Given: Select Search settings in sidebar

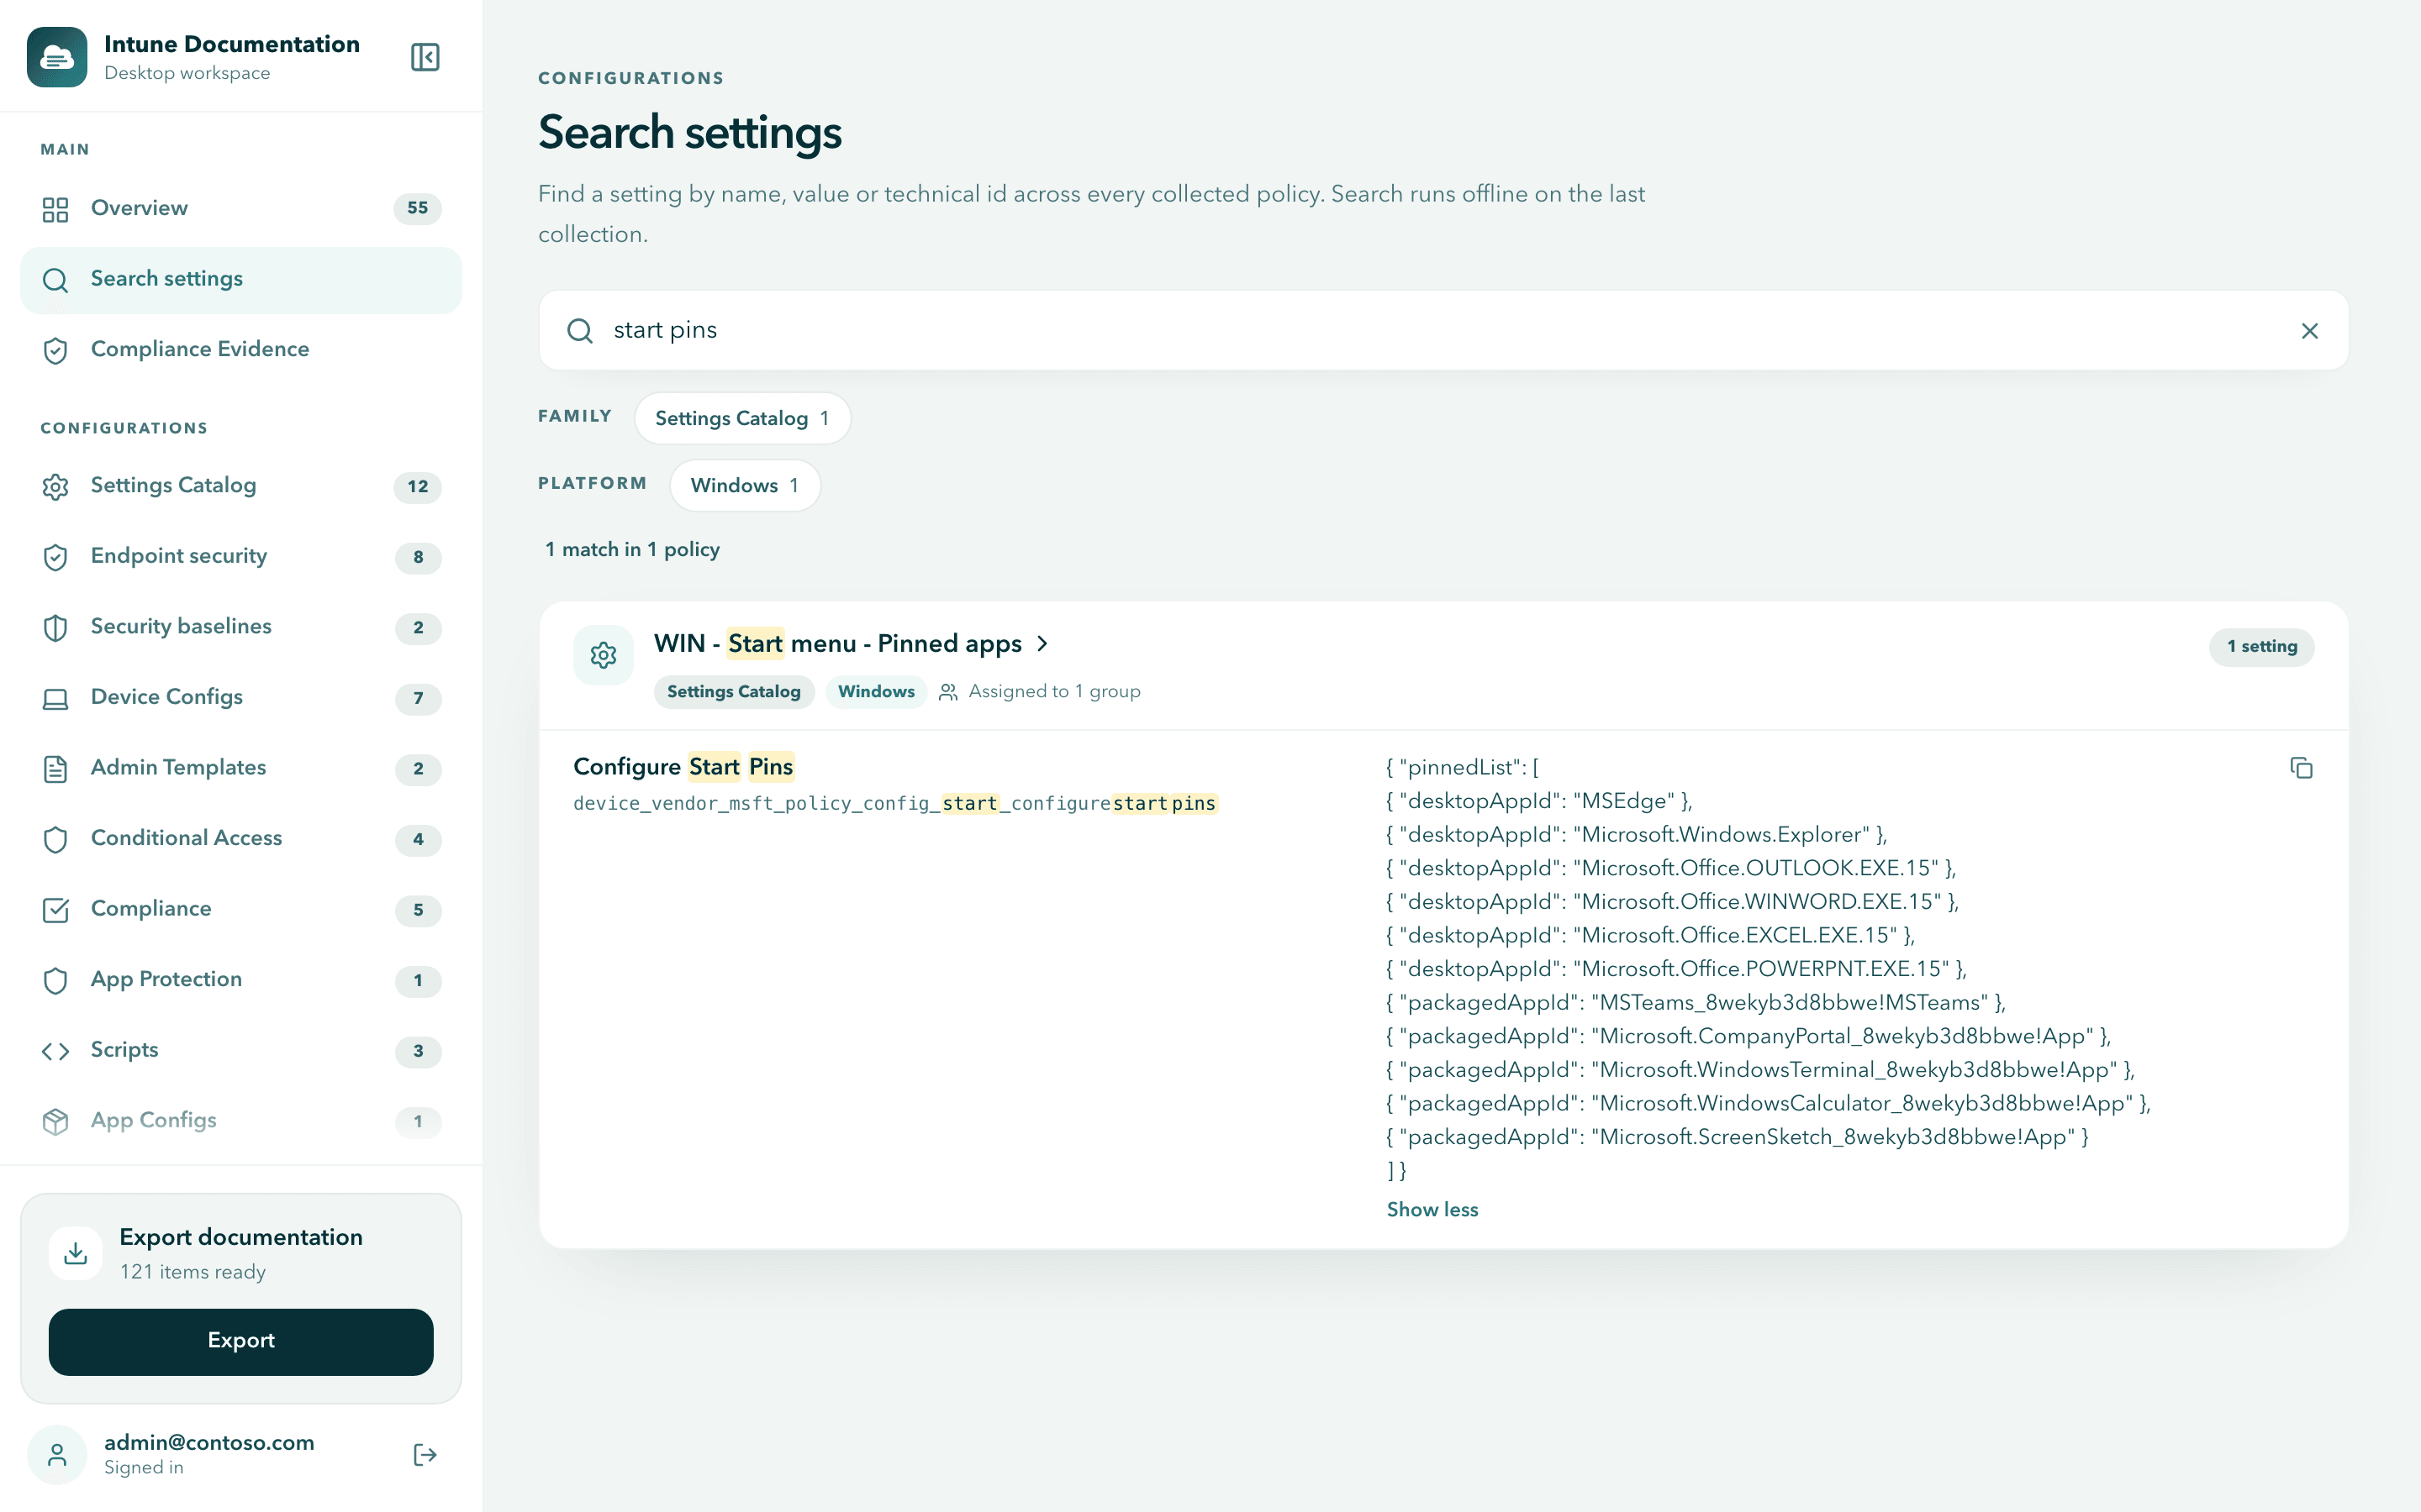Looking at the screenshot, I should point(241,279).
